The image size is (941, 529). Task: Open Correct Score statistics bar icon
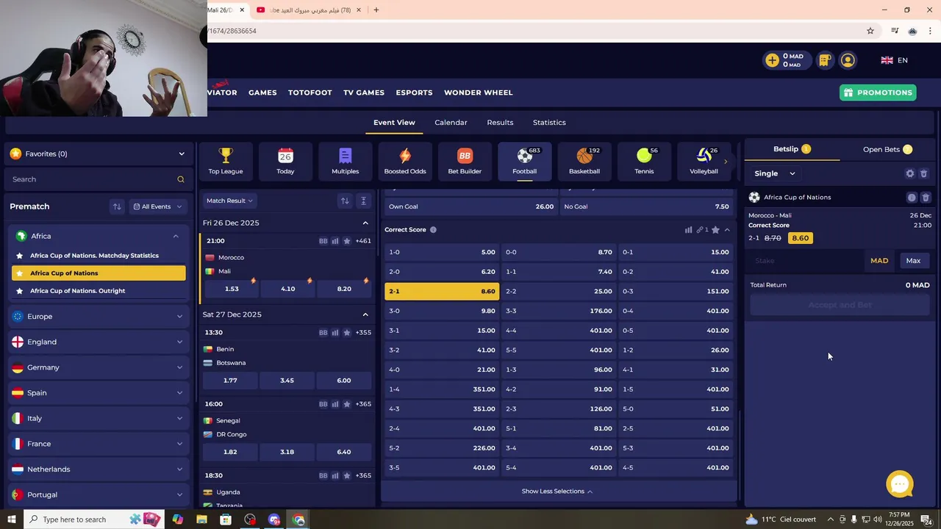click(688, 230)
